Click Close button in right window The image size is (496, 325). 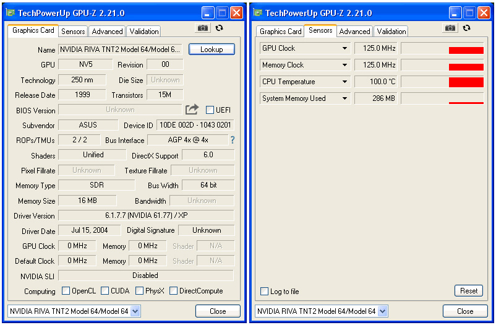coord(465,311)
